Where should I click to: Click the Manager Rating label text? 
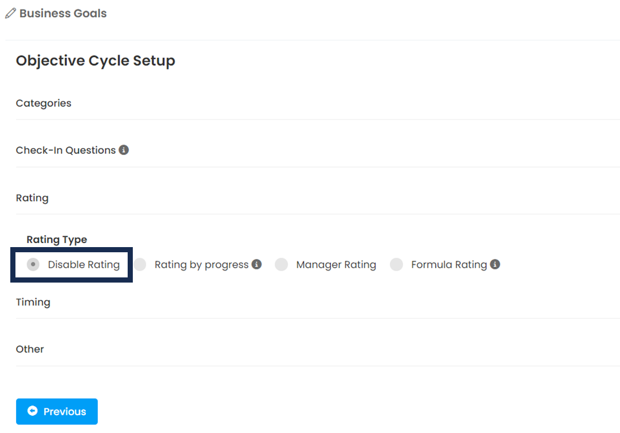[x=336, y=265]
